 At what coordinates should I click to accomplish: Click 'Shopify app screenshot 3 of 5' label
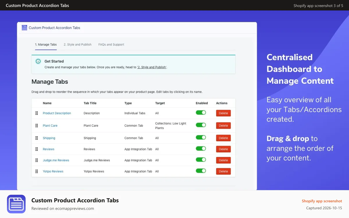[318, 6]
